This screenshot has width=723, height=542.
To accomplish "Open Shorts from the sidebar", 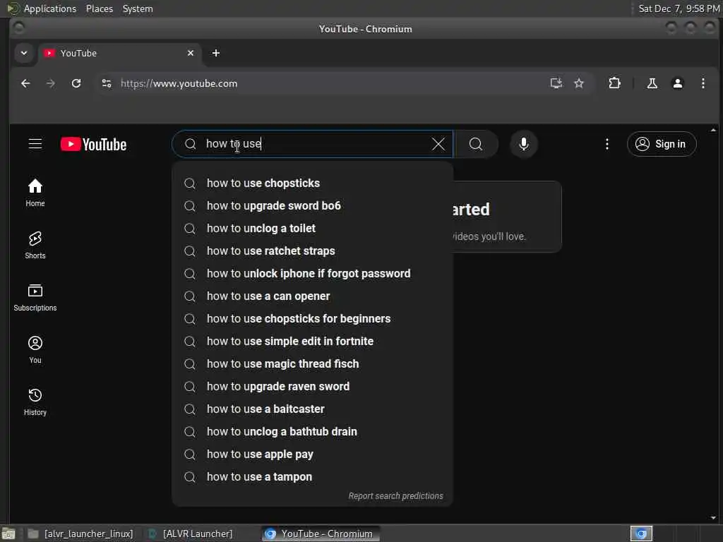I will coord(35,245).
